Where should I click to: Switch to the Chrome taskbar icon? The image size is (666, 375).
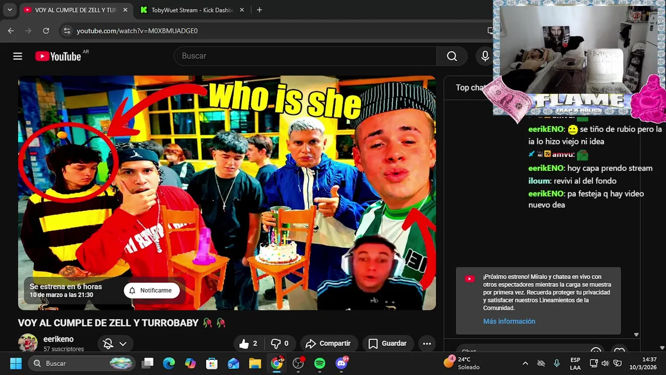pyautogui.click(x=277, y=363)
